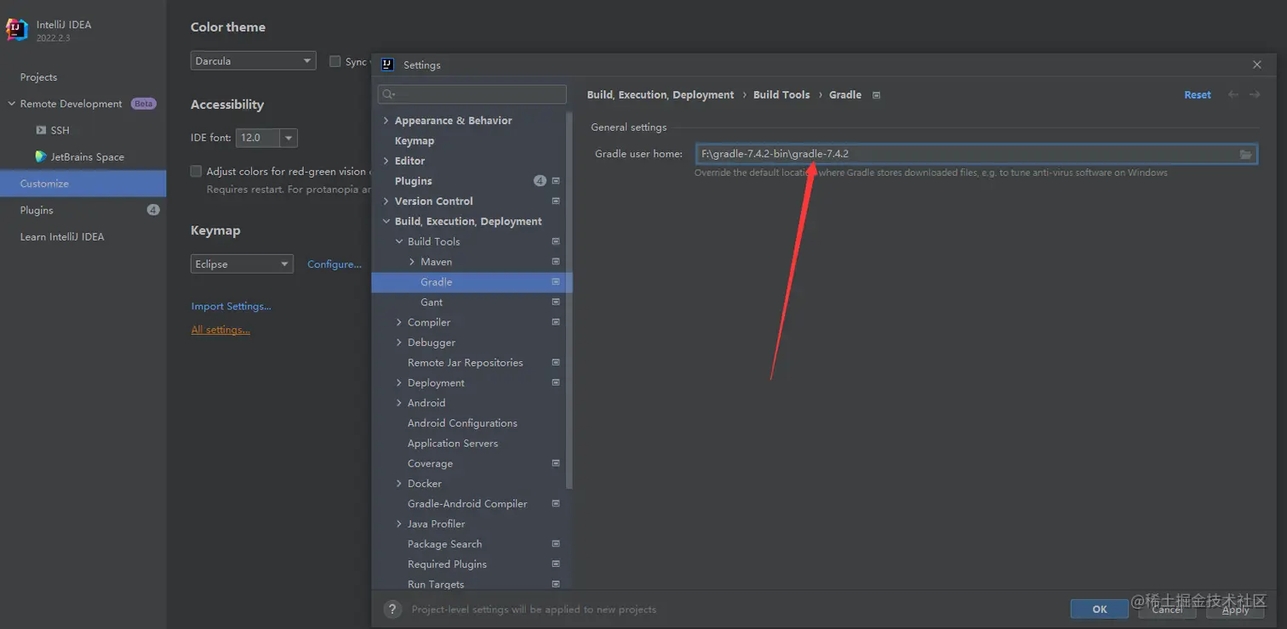The image size is (1287, 629).
Task: Expand Appearance & Behavior settings
Action: [x=386, y=121]
